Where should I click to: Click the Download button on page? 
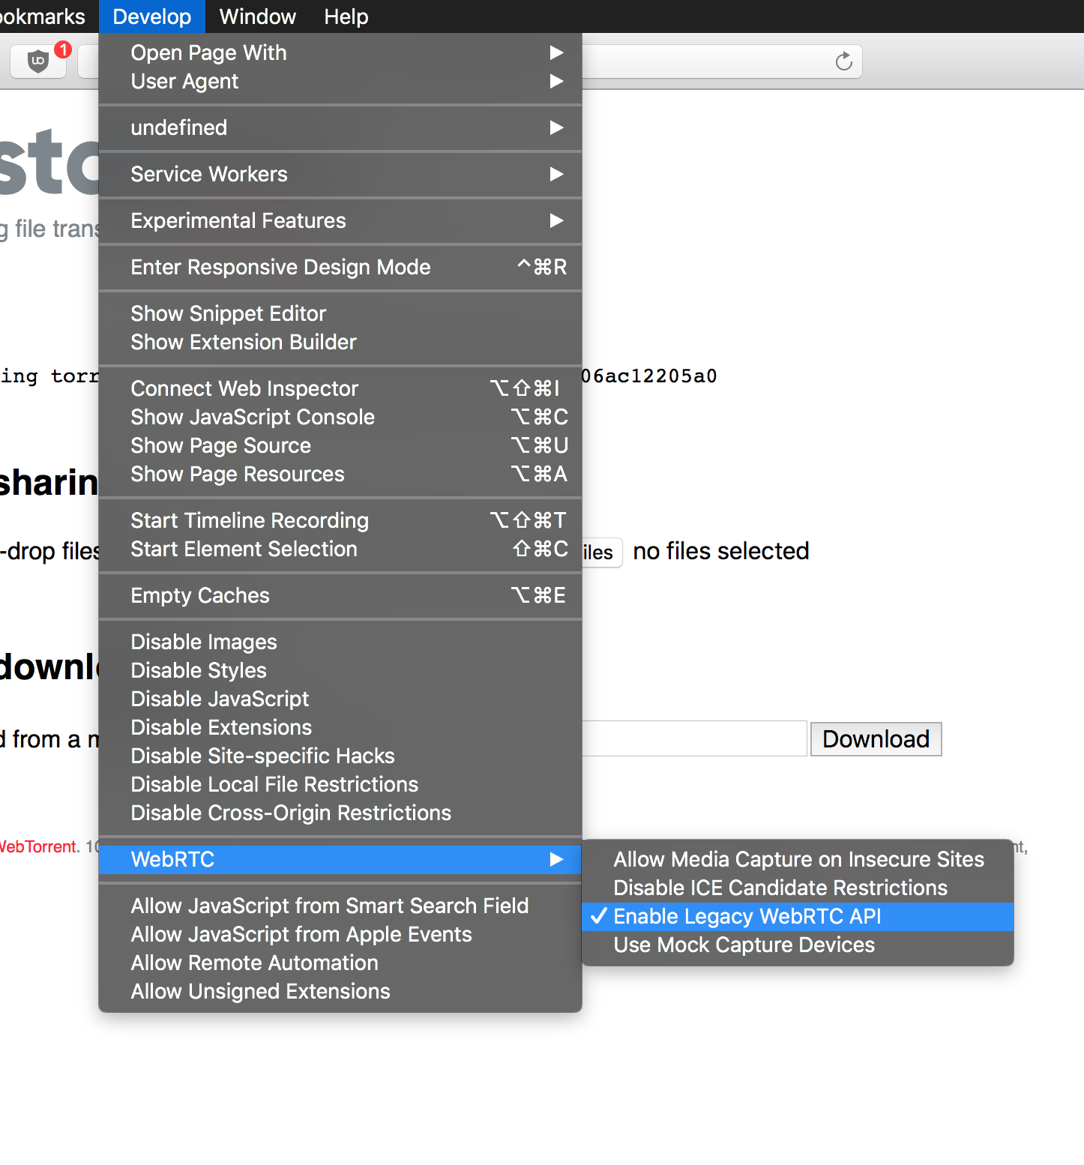click(x=876, y=739)
